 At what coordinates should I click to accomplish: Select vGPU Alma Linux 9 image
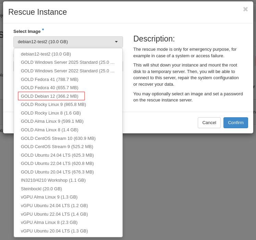pos(68,197)
